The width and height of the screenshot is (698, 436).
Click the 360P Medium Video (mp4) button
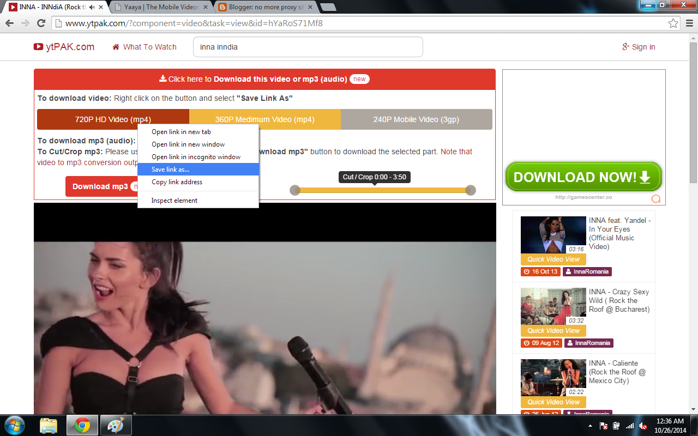(265, 119)
